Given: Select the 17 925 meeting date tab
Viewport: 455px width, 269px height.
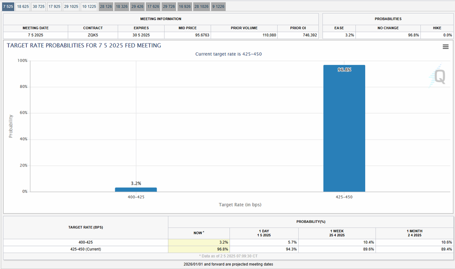Looking at the screenshot, I should [54, 7].
